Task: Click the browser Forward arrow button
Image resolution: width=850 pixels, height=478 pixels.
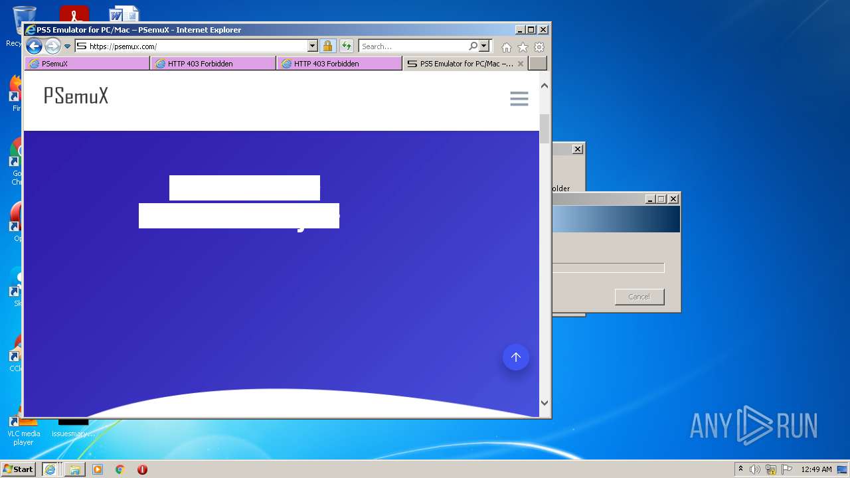Action: tap(52, 46)
